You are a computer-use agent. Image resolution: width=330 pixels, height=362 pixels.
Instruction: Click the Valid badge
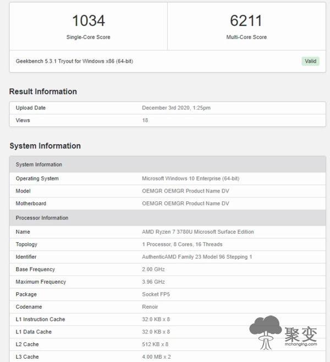(310, 61)
